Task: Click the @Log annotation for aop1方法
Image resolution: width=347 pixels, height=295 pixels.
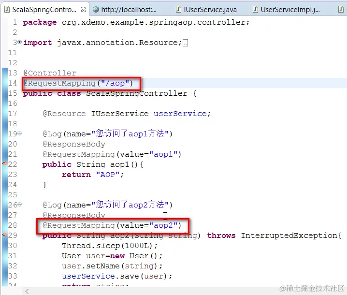Action: (x=108, y=134)
